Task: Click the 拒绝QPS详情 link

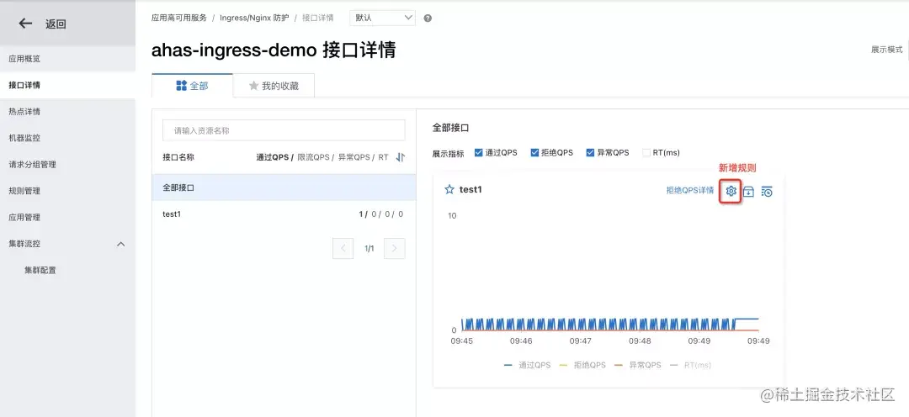Action: (690, 191)
